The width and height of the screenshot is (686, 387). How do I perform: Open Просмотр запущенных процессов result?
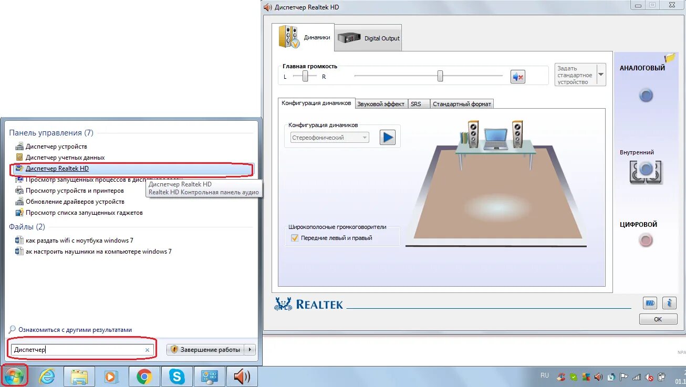pos(100,180)
